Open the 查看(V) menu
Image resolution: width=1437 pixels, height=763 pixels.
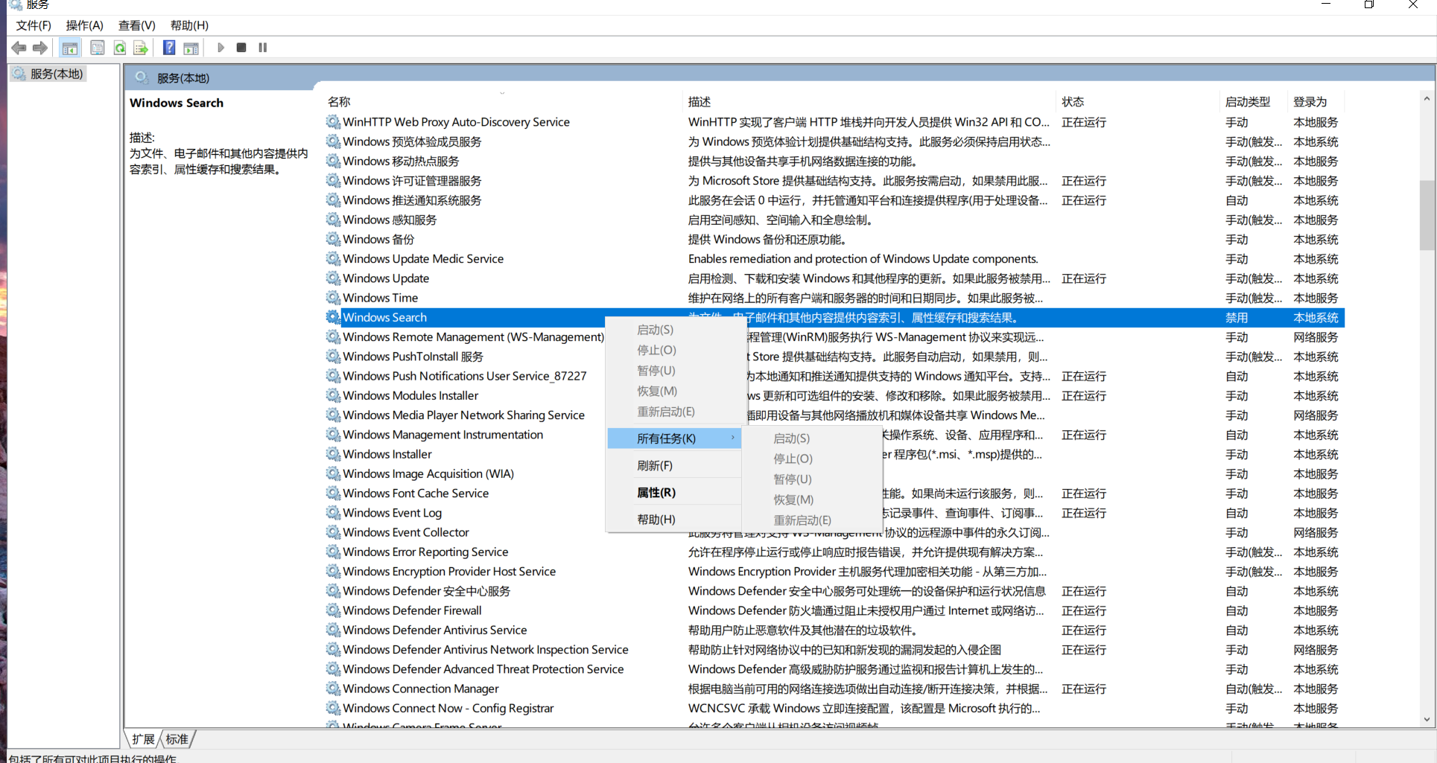[x=134, y=25]
